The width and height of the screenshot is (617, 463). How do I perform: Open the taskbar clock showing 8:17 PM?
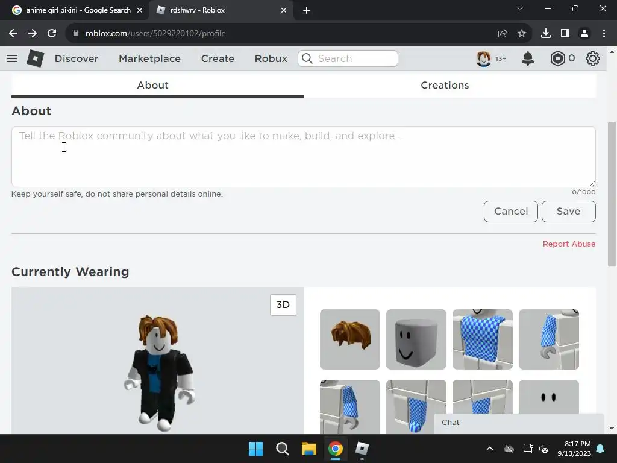click(x=574, y=449)
